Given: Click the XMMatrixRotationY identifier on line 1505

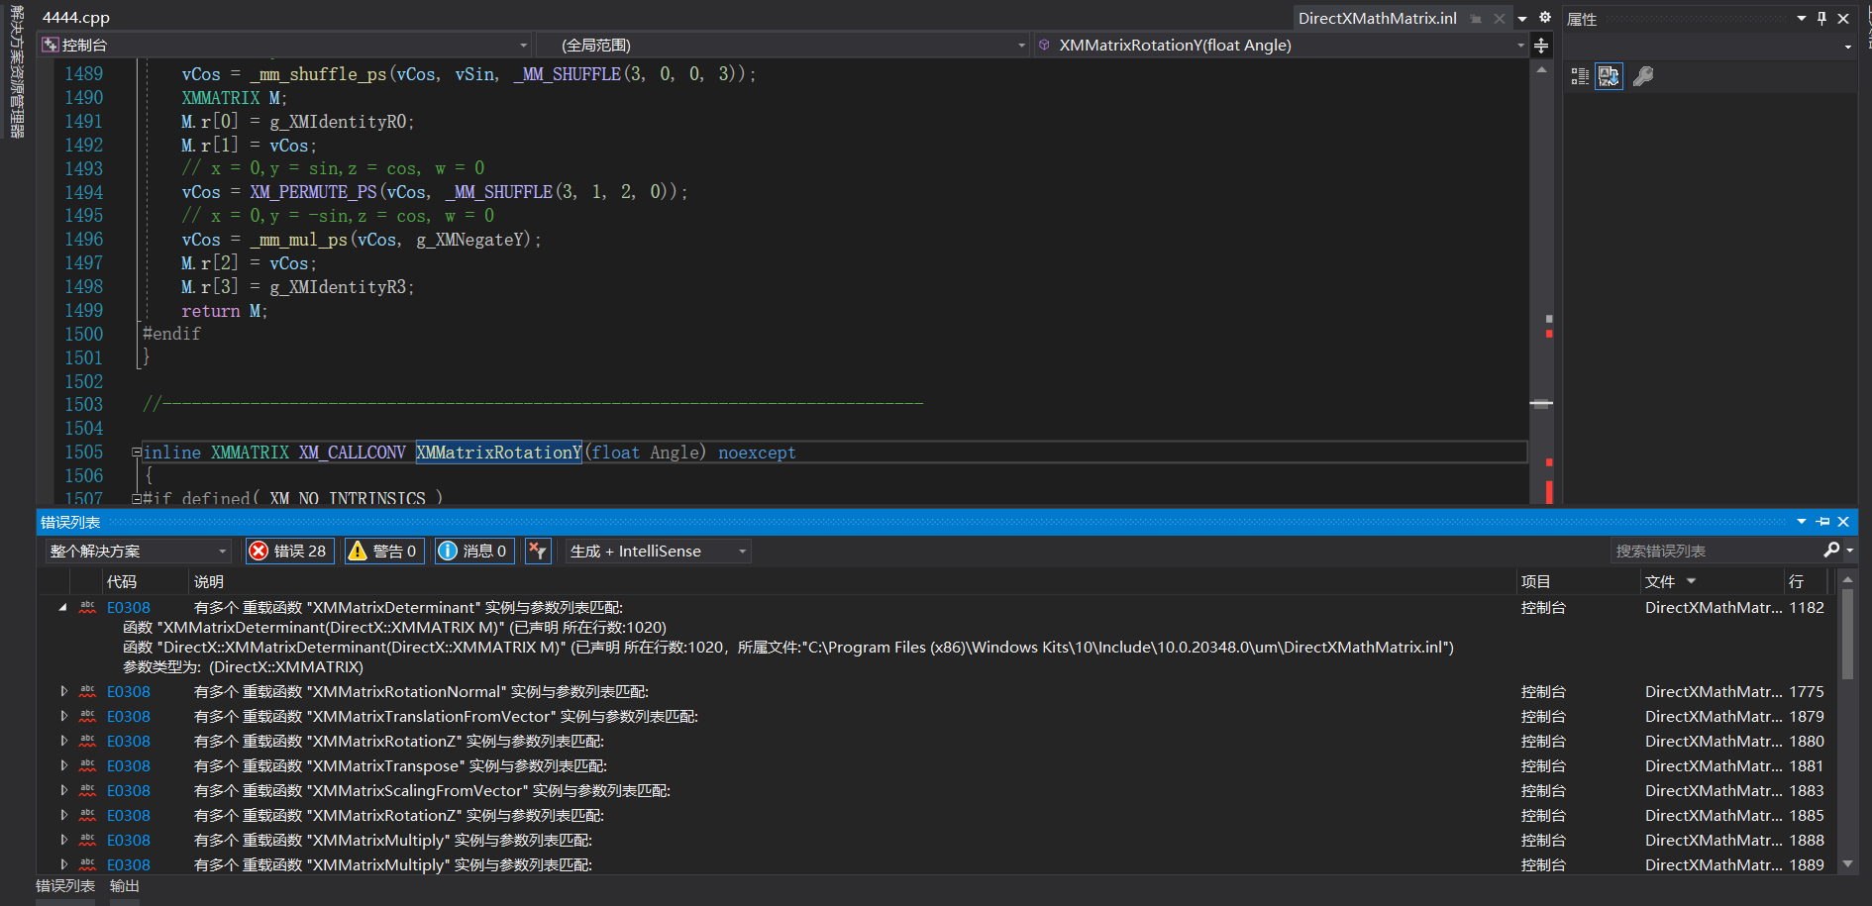Looking at the screenshot, I should coord(498,453).
